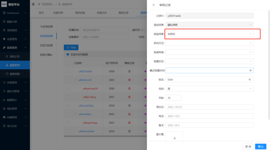
Task: Click the 数据研判 icon in the sidebar submenu
Action: (x=7, y=65)
